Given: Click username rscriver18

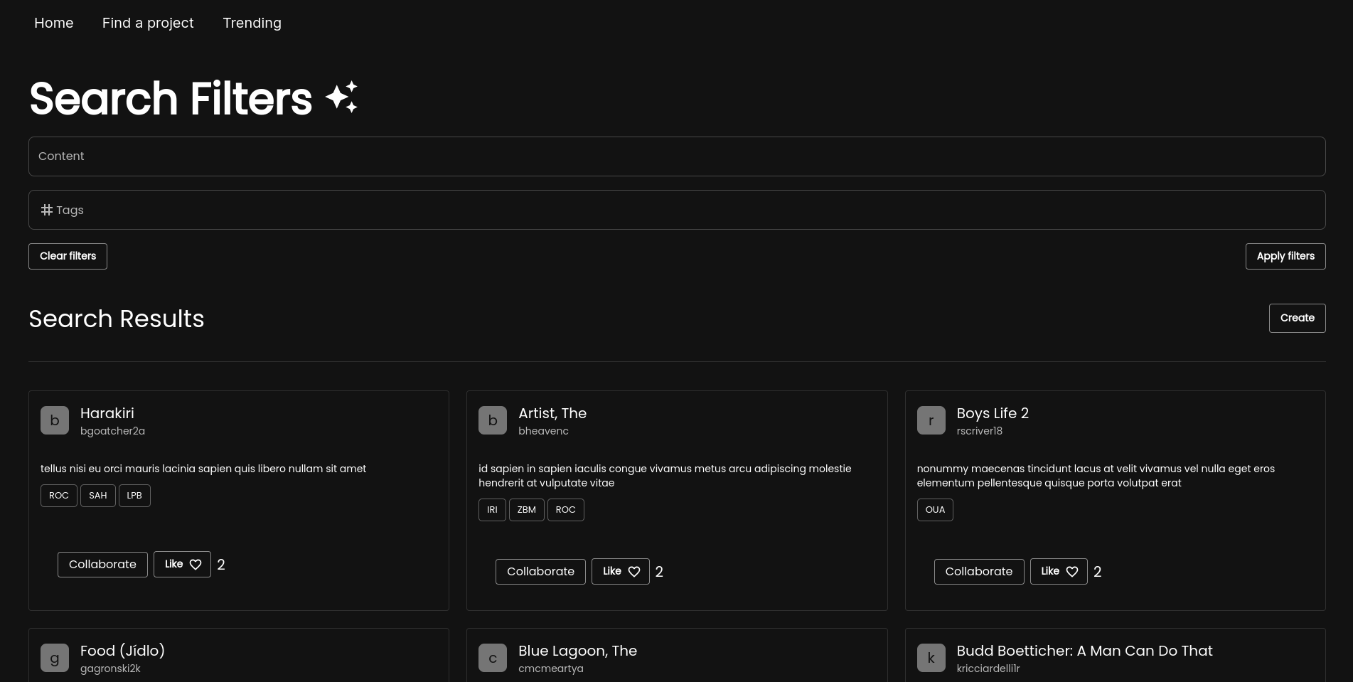Looking at the screenshot, I should click(x=980, y=431).
